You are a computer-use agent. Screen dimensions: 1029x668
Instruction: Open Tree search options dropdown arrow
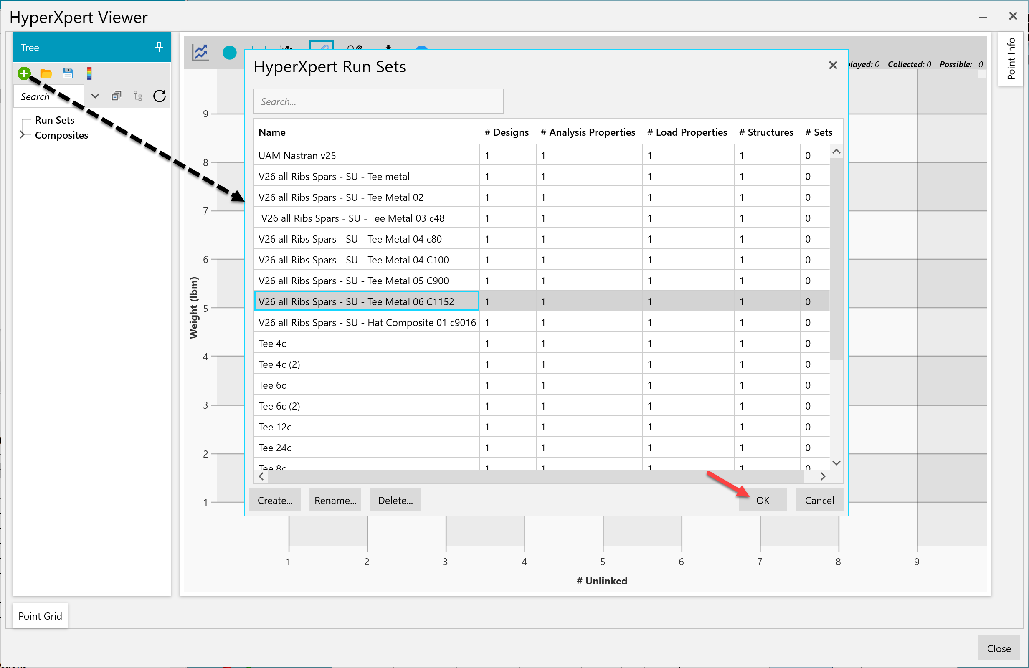tap(95, 96)
